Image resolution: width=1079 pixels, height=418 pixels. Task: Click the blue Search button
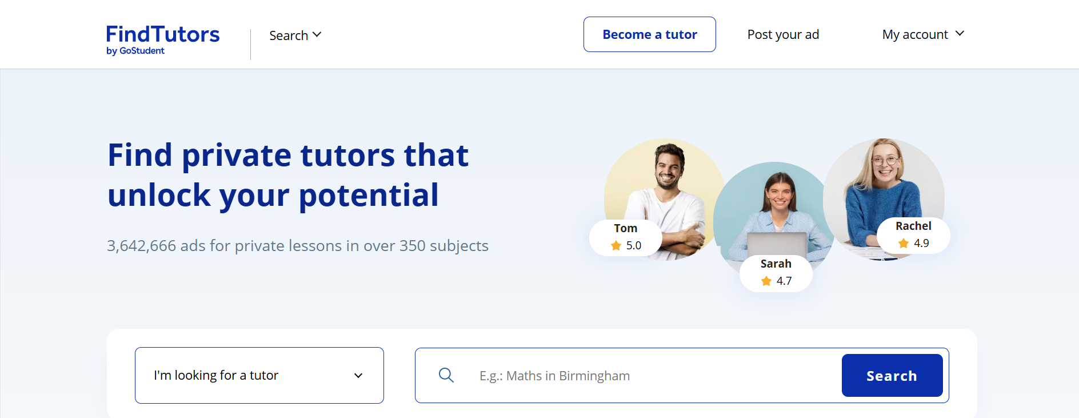click(892, 376)
